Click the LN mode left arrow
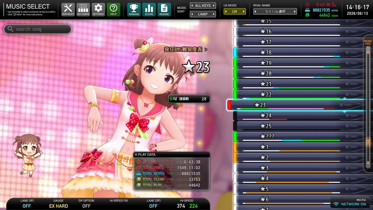 point(226,12)
